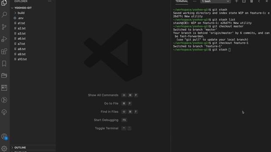Click the 'git checkout master' command line
This screenshot has height=152, width=271.
[208, 26]
